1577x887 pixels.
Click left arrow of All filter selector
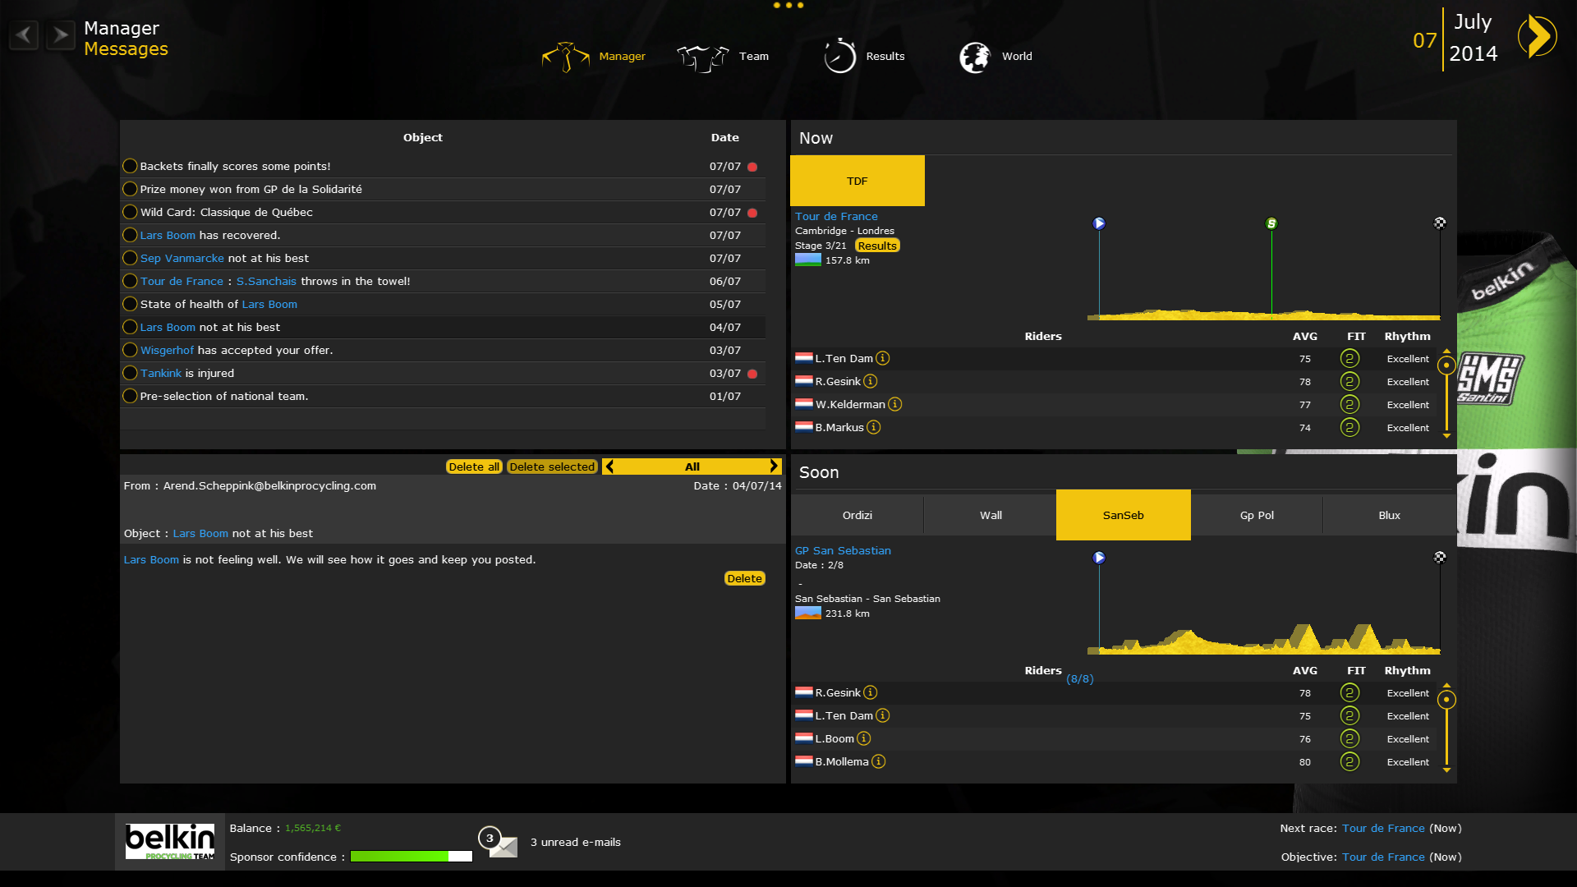coord(609,466)
